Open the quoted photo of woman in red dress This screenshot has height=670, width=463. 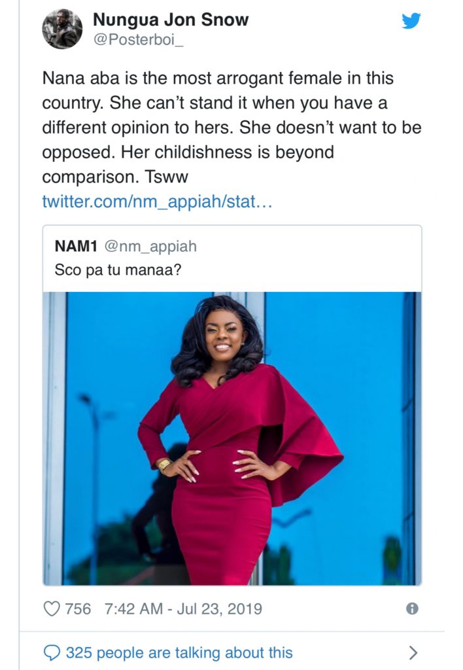pyautogui.click(x=232, y=438)
